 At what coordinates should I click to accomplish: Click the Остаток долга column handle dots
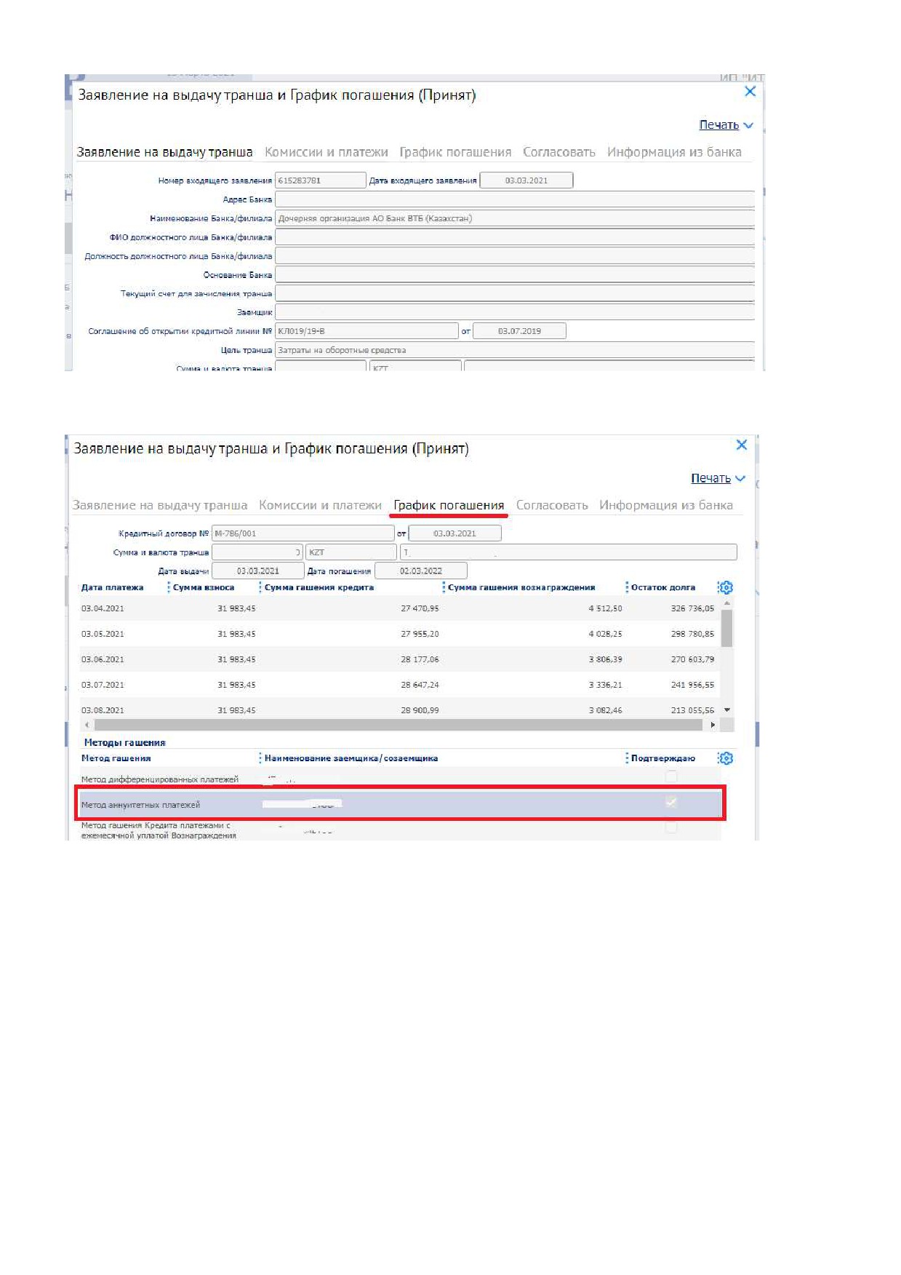627,587
